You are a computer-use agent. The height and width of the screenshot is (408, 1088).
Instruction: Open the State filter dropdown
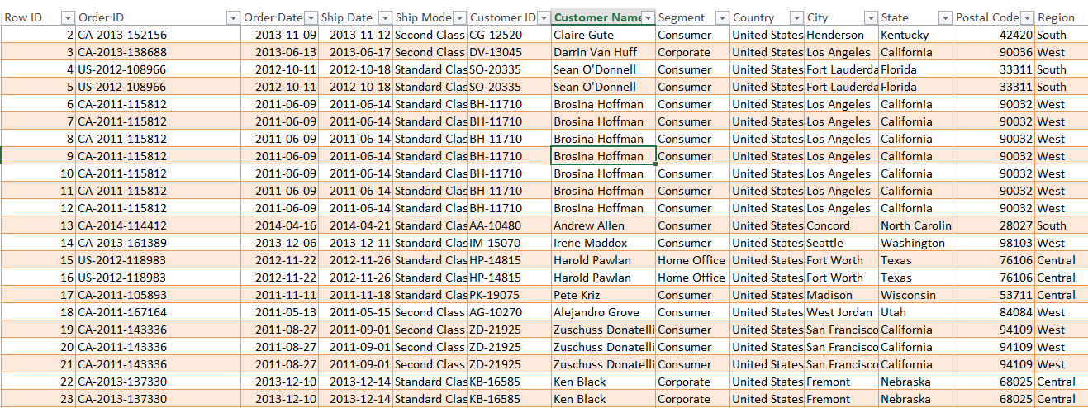click(945, 17)
